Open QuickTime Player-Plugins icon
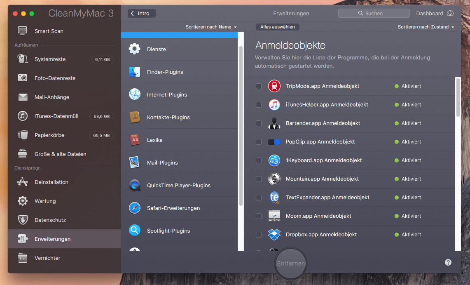The width and height of the screenshot is (470, 285). click(x=135, y=185)
